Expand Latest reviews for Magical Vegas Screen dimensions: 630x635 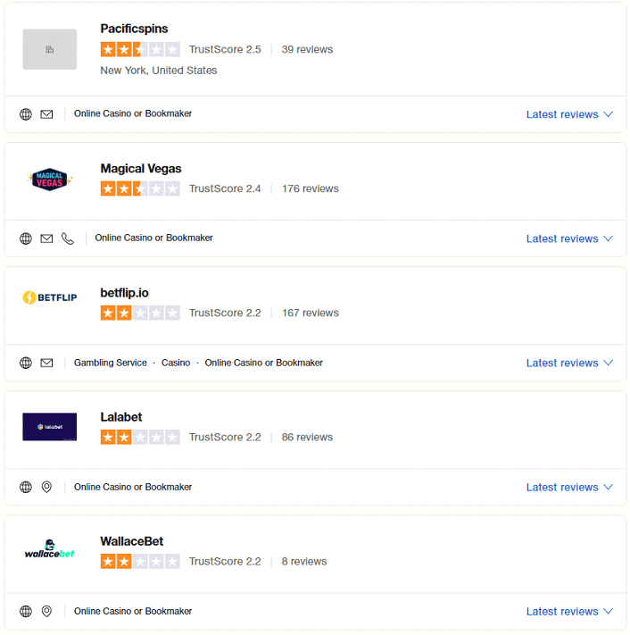[569, 238]
